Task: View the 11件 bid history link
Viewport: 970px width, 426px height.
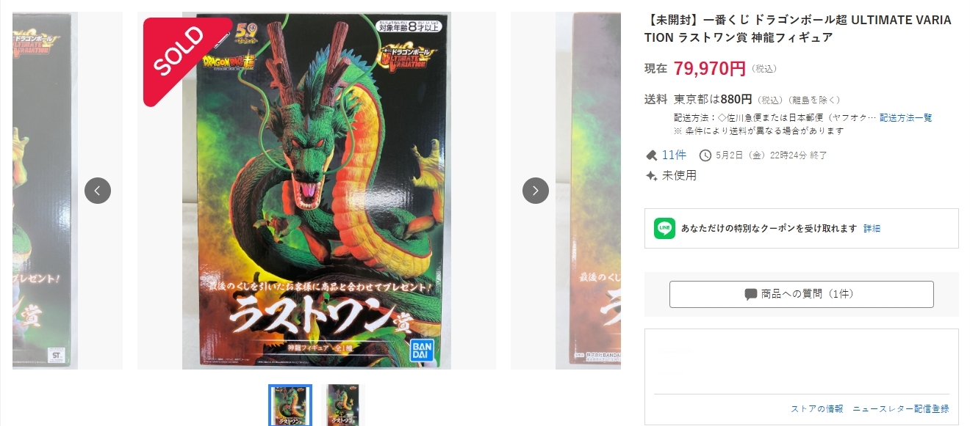Action: (x=674, y=155)
